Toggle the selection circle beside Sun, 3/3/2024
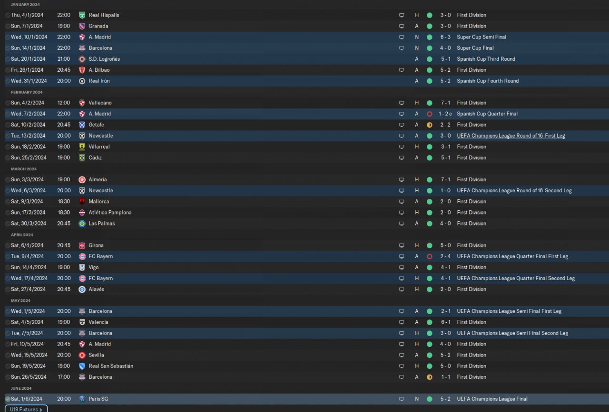This screenshot has width=609, height=412. (x=8, y=180)
